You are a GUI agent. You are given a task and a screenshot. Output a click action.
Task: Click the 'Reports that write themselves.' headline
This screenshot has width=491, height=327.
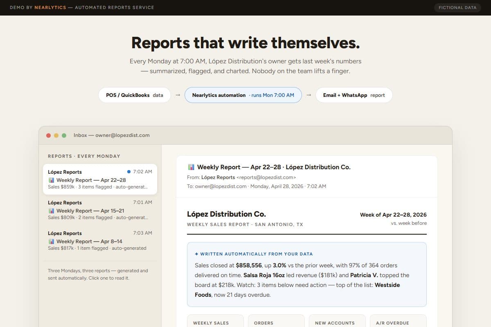tap(245, 43)
